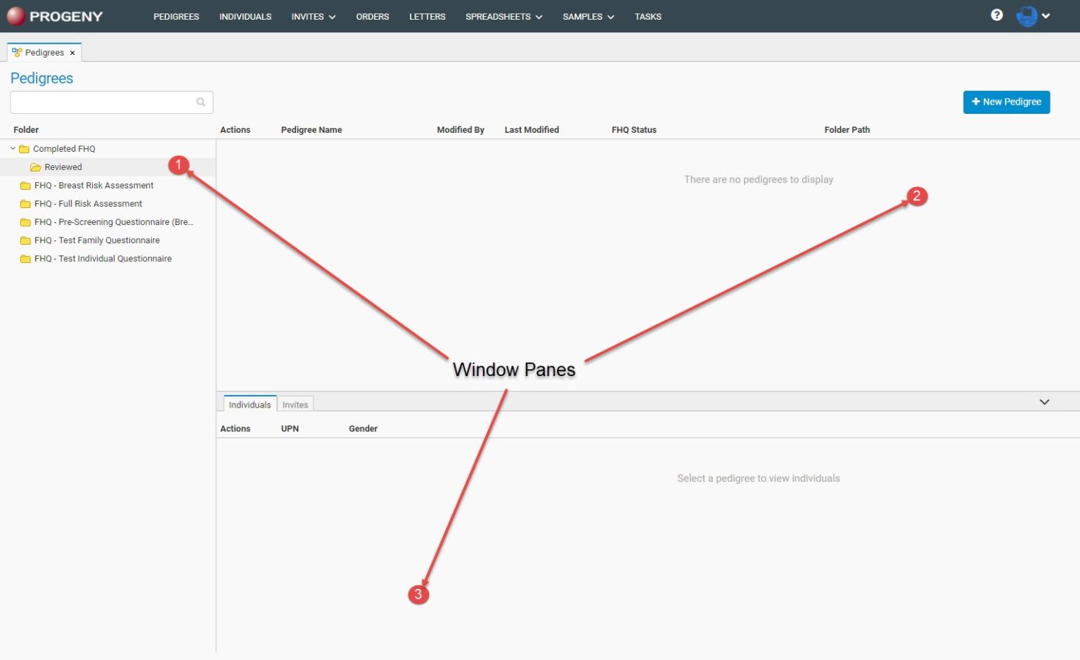This screenshot has height=660, width=1080.
Task: Click the FHQ - Test Family Questionnaire folder icon
Action: click(25, 240)
